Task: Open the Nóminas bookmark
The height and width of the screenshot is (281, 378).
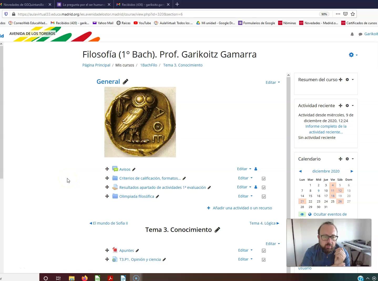Action: tap(287, 23)
